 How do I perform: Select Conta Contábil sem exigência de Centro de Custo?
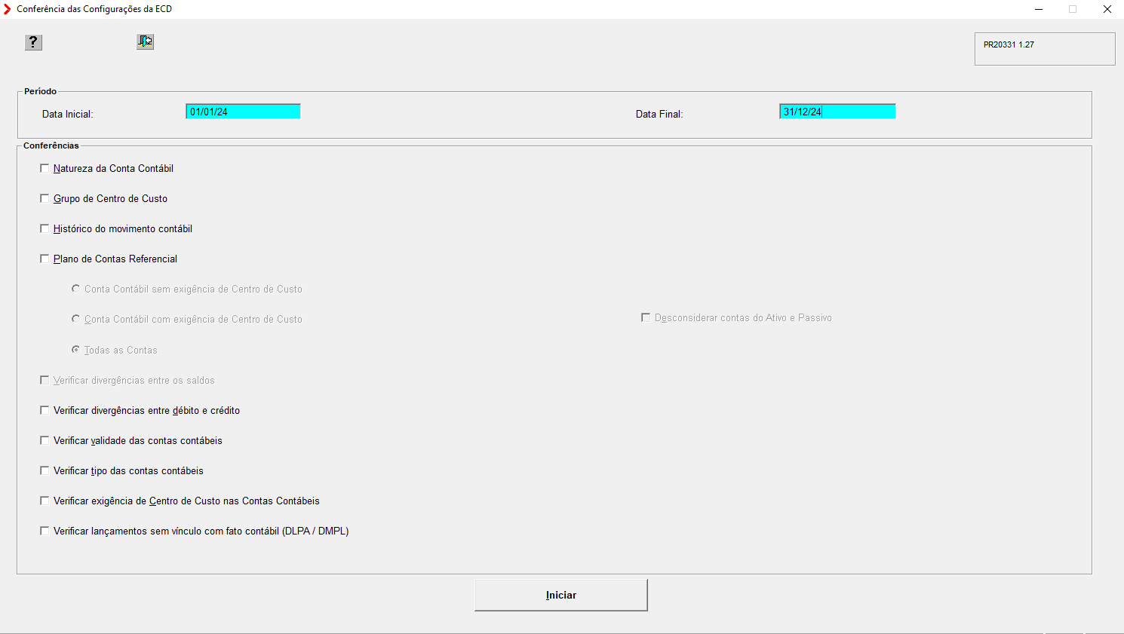tap(75, 289)
